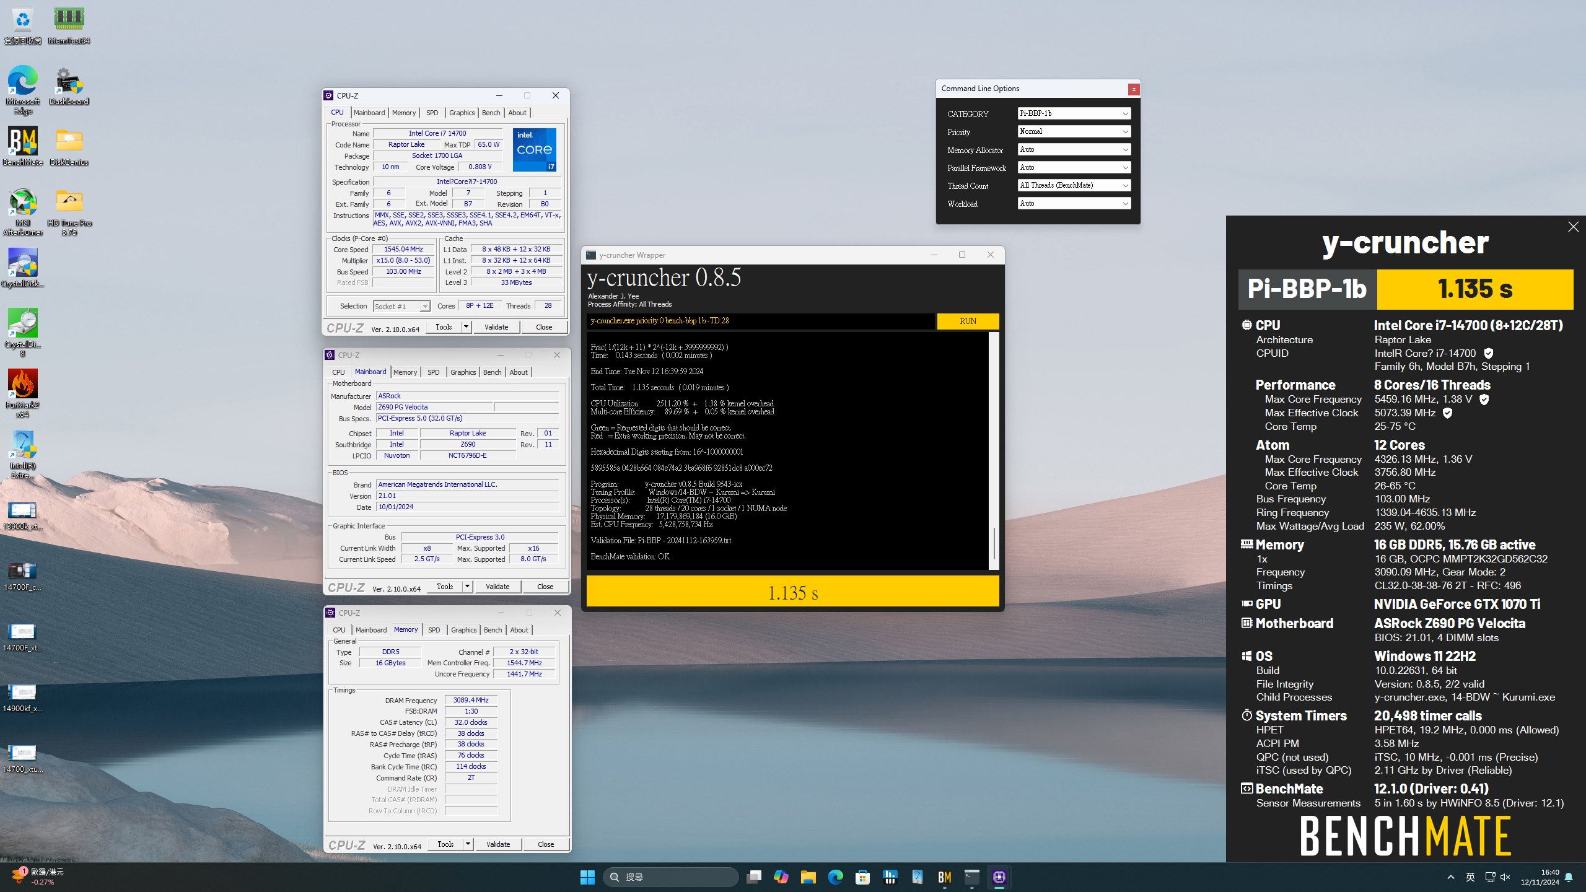The height and width of the screenshot is (892, 1586).
Task: Click Validate in Memory CPU-Z window
Action: pyautogui.click(x=498, y=844)
